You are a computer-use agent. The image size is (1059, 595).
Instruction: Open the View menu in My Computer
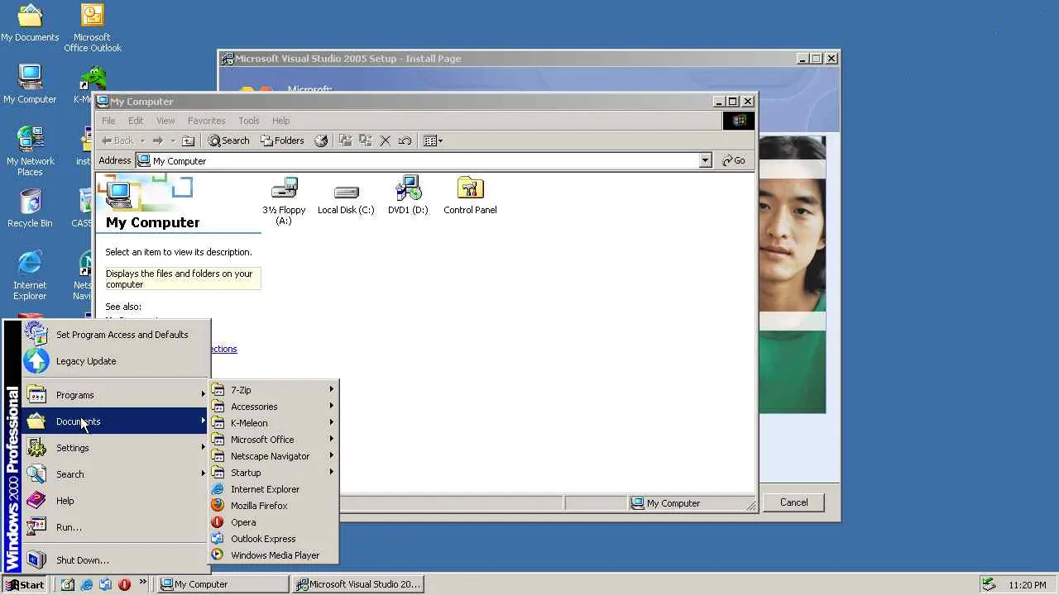pyautogui.click(x=165, y=121)
